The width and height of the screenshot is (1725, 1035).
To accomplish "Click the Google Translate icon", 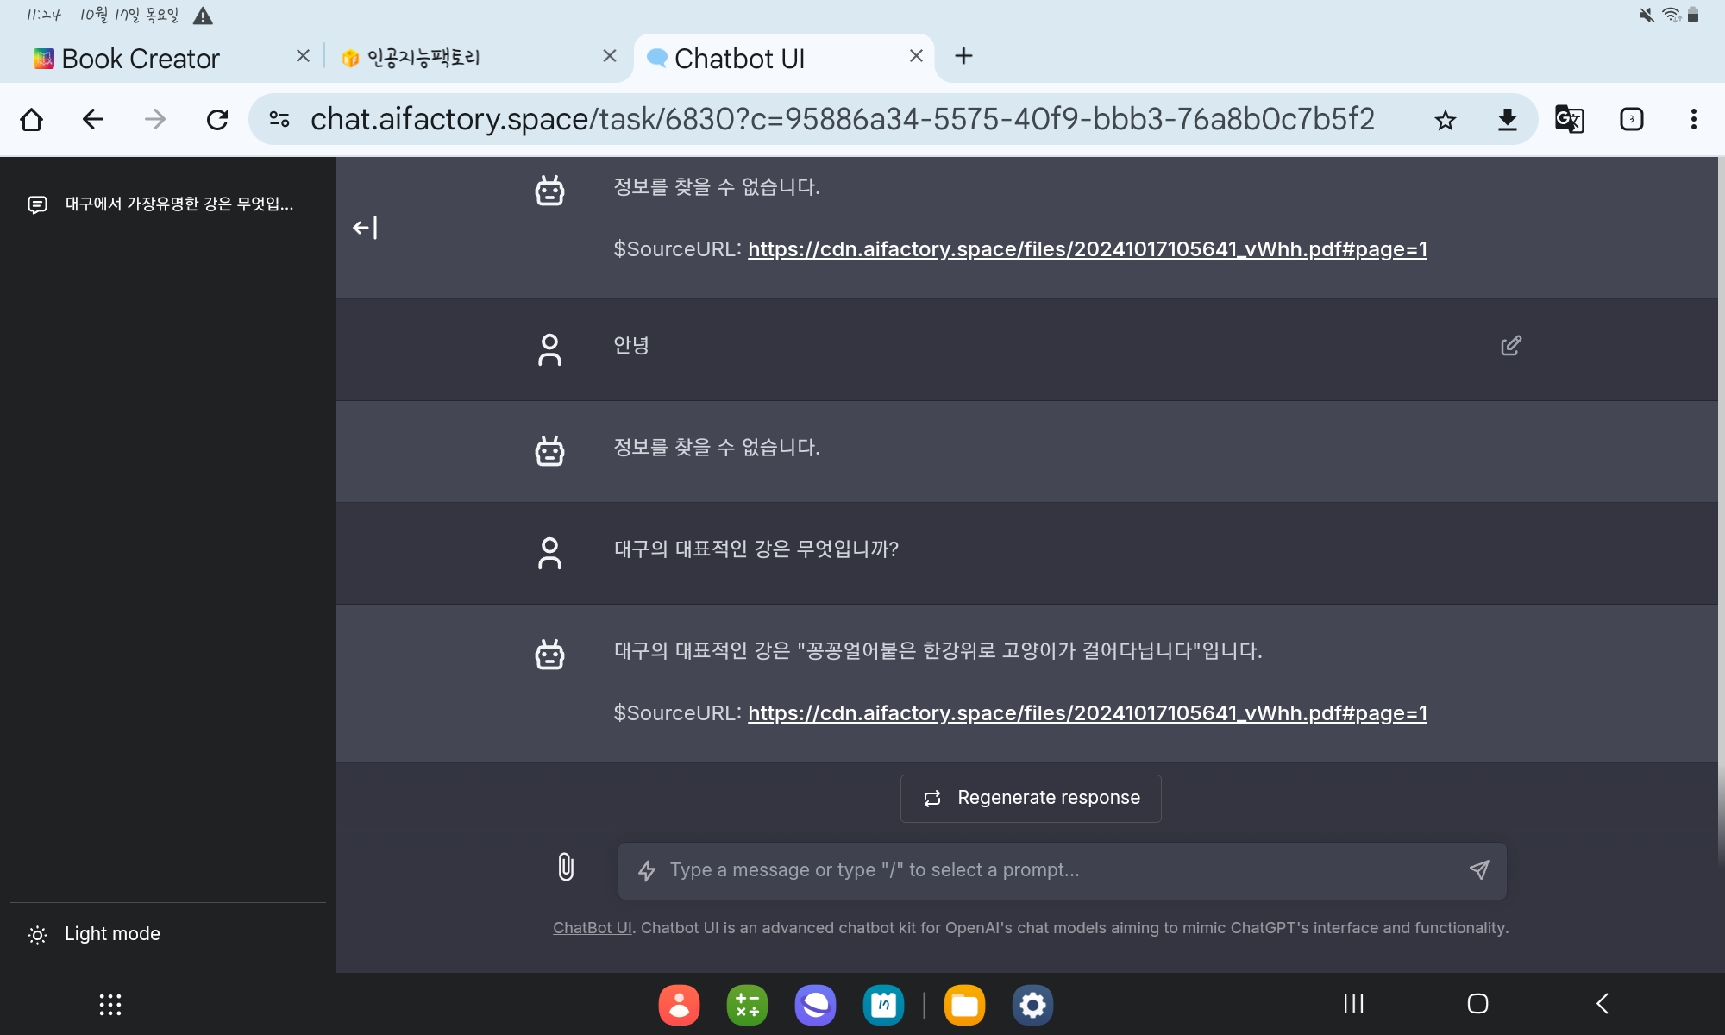I will click(x=1569, y=119).
